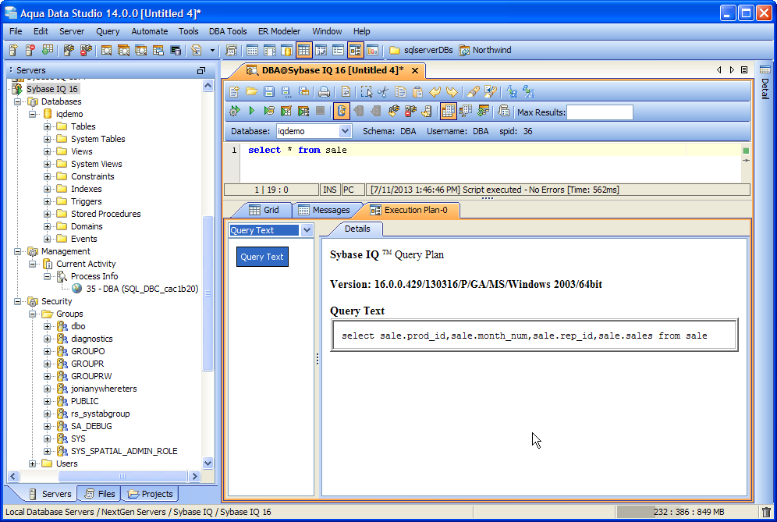Close the DBA@Sybase IQ 16 query tab
This screenshot has width=777, height=522.
[x=415, y=70]
